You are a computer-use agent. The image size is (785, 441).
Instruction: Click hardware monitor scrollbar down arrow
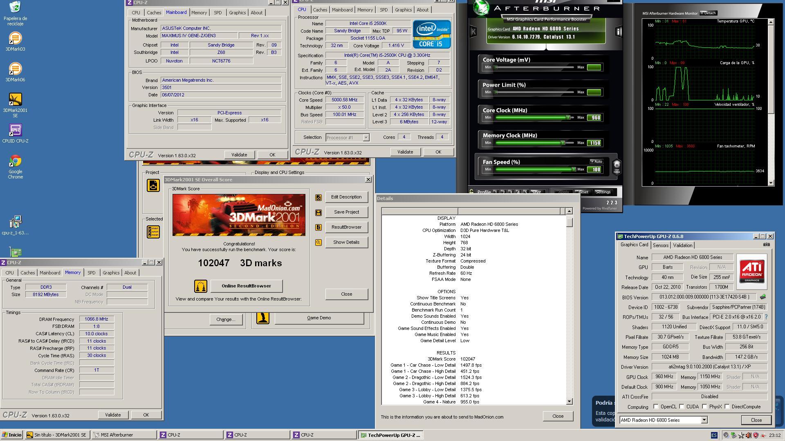pos(771,183)
